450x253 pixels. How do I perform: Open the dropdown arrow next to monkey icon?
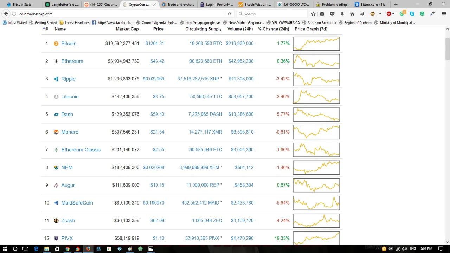(380, 14)
